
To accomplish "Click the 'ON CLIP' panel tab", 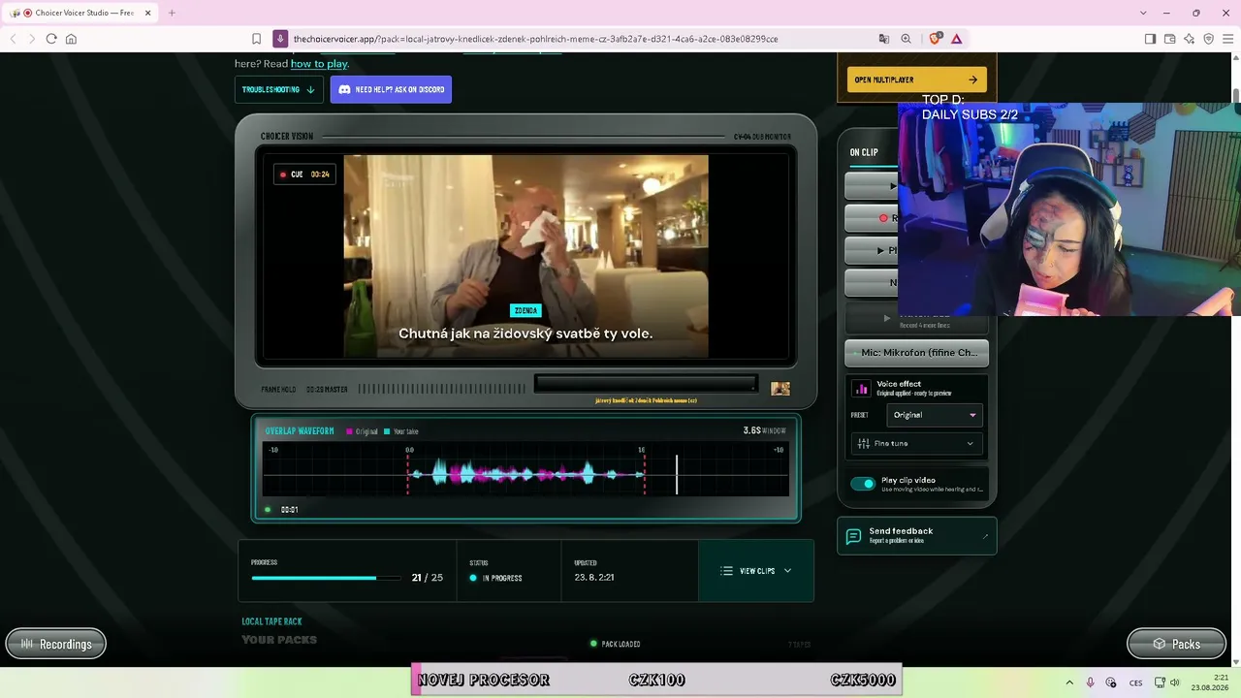I will 864,152.
